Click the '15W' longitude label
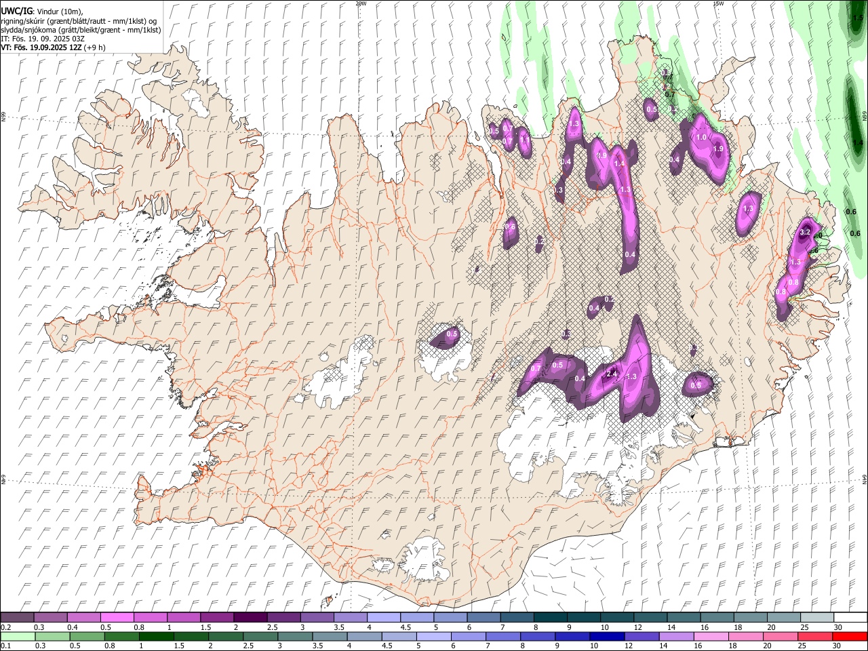Screen dimensions: 868x651 point(718,3)
